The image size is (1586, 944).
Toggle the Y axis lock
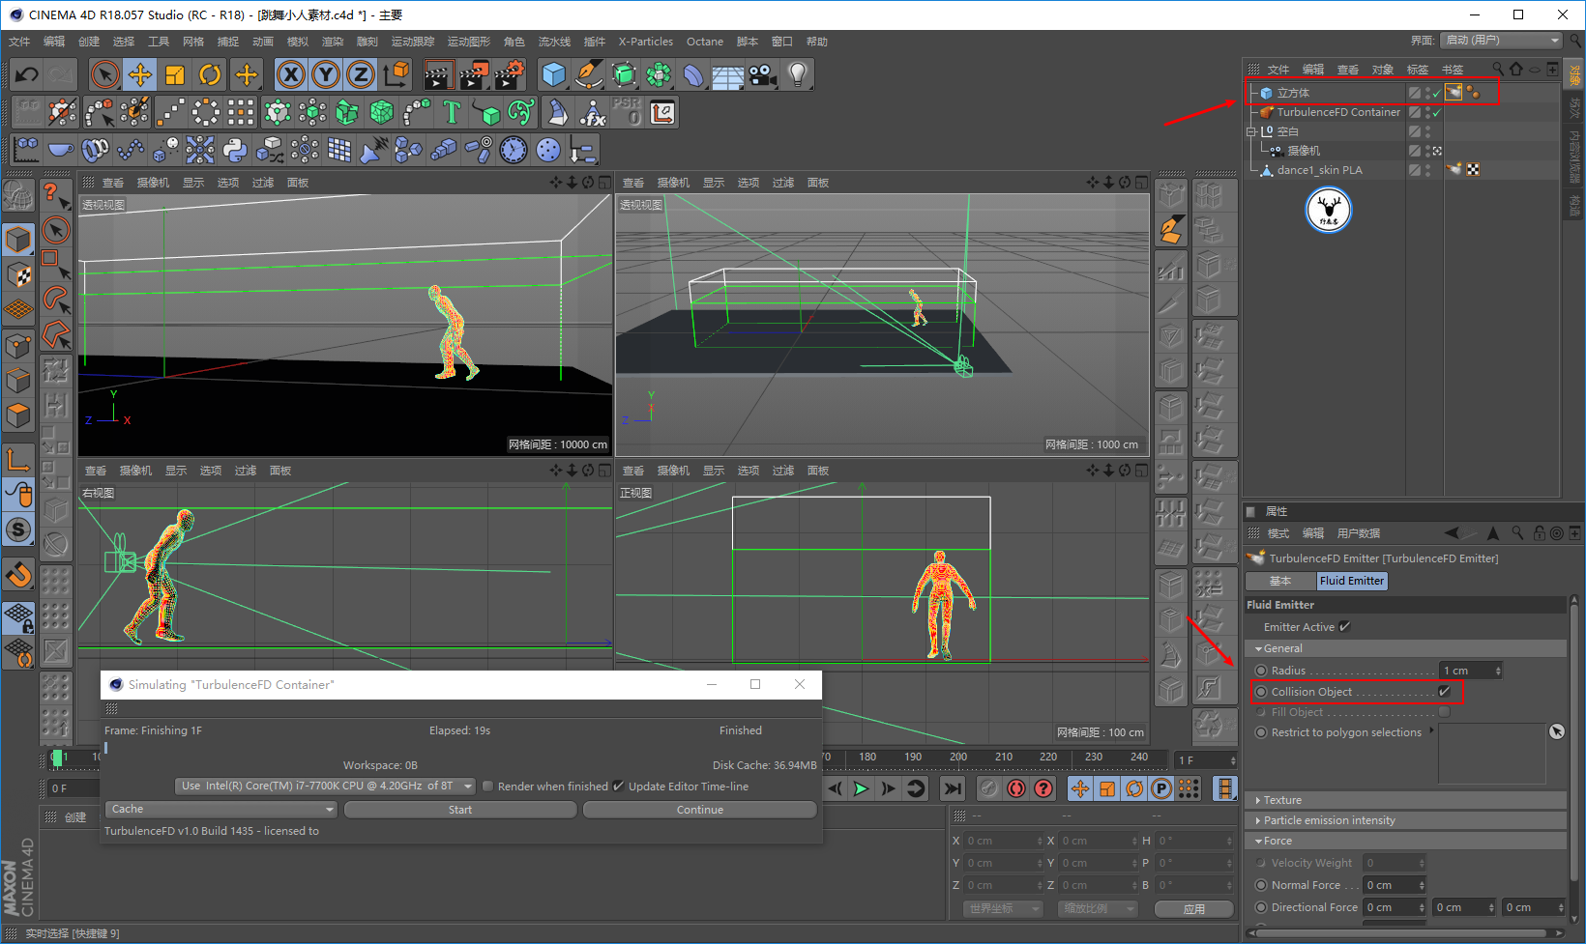[326, 74]
